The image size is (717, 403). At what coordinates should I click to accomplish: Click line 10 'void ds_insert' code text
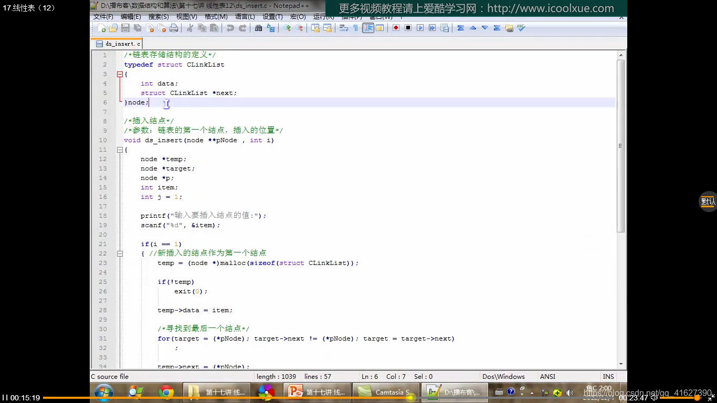point(199,140)
